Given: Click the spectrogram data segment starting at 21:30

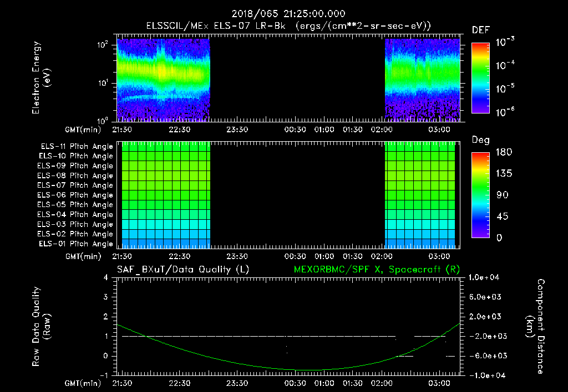Looking at the screenshot, I should pos(164,80).
